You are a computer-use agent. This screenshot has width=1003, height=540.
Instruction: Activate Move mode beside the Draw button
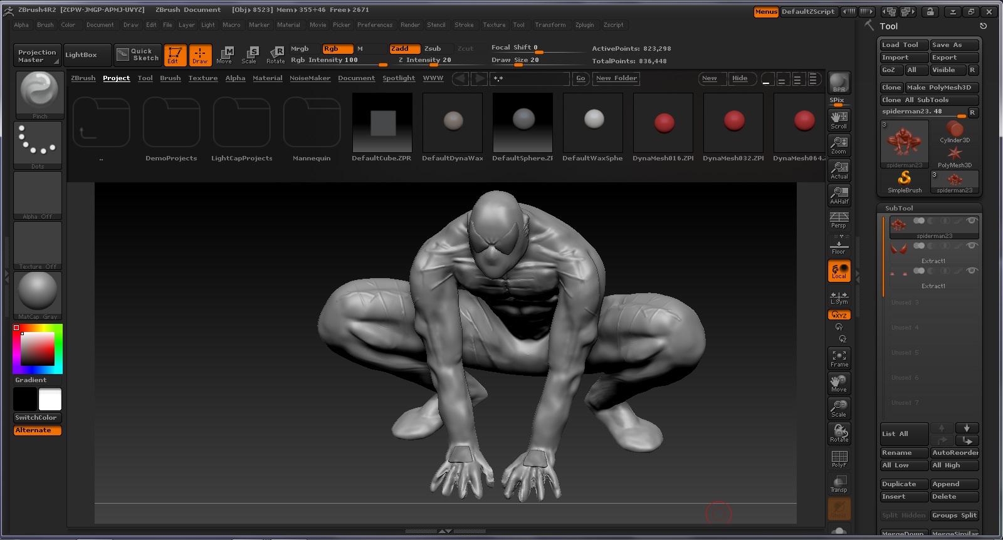click(x=224, y=55)
